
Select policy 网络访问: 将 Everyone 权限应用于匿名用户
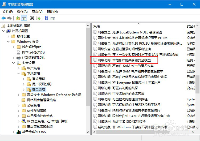click(x=129, y=83)
